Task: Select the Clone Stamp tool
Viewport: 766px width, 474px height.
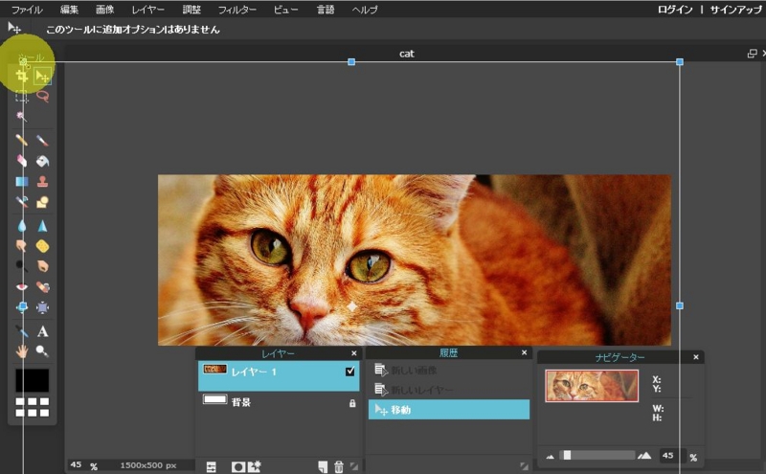Action: point(42,181)
